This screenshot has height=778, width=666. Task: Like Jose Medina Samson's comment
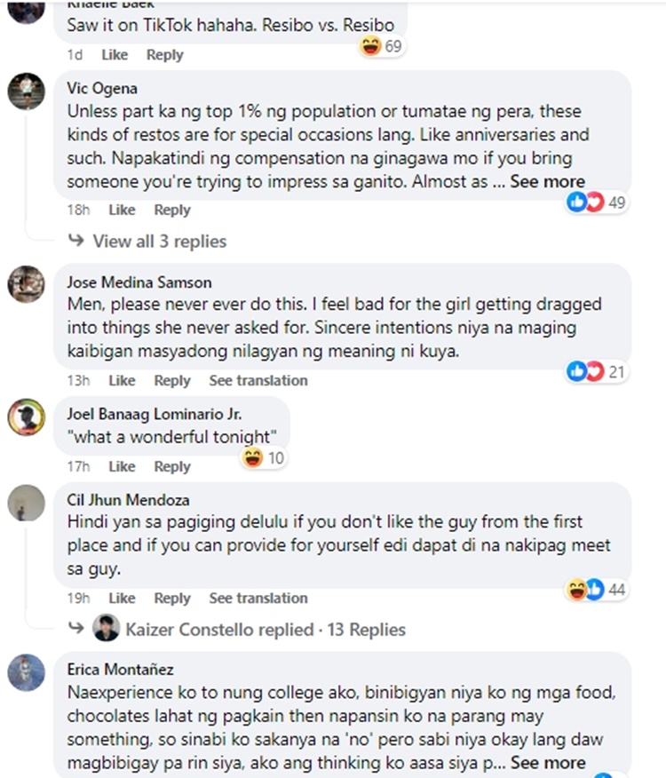click(x=122, y=380)
